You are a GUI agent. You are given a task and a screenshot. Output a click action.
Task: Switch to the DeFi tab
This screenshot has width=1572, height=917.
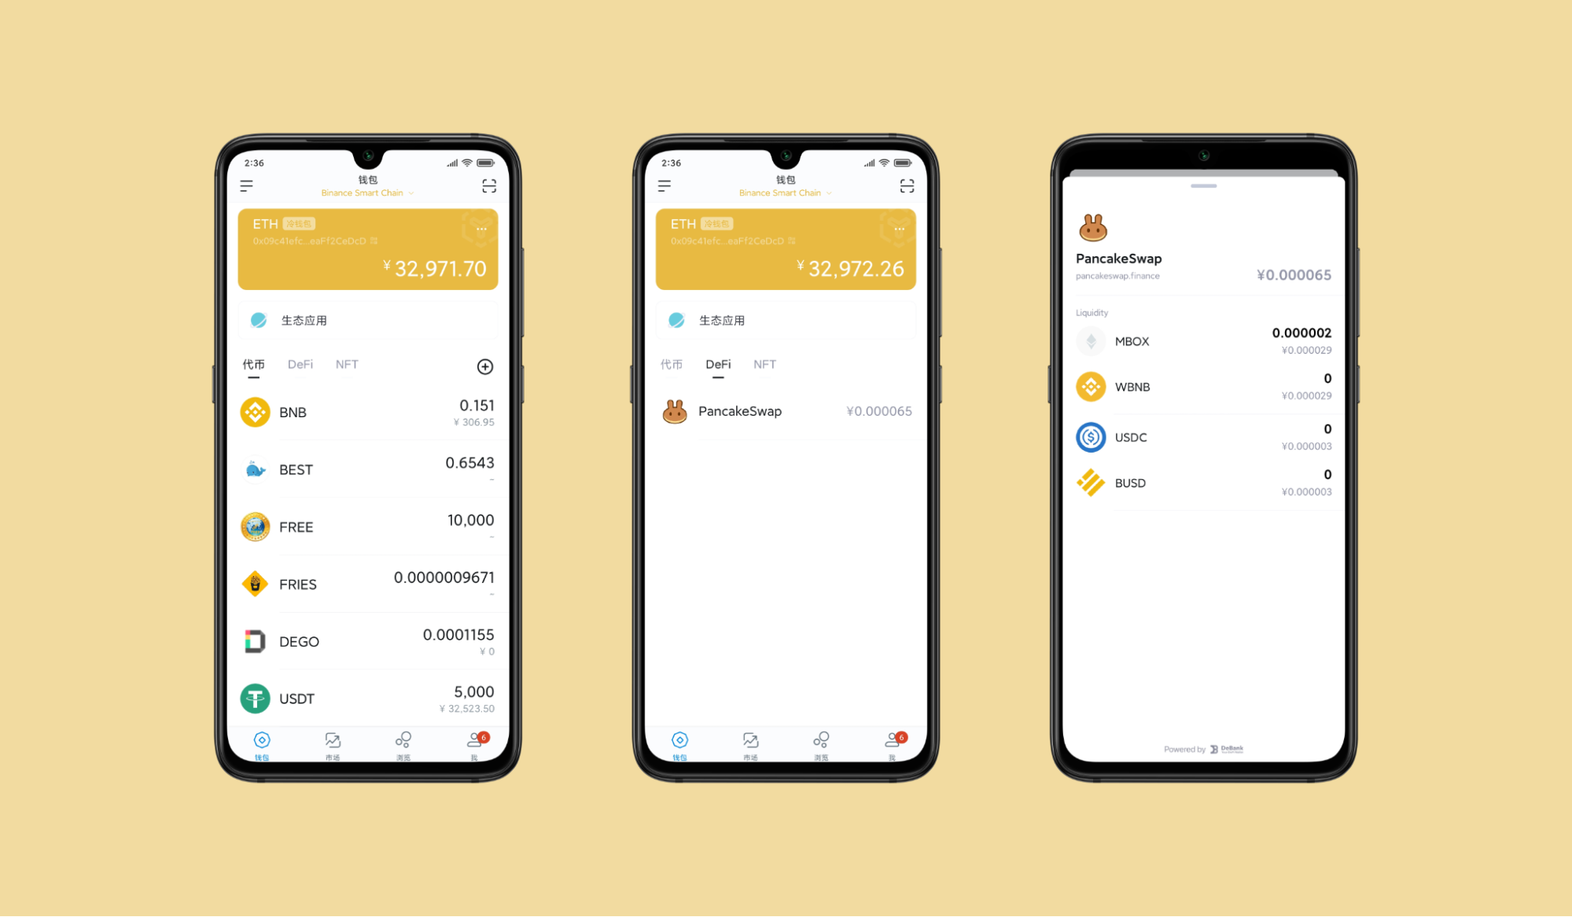303,364
